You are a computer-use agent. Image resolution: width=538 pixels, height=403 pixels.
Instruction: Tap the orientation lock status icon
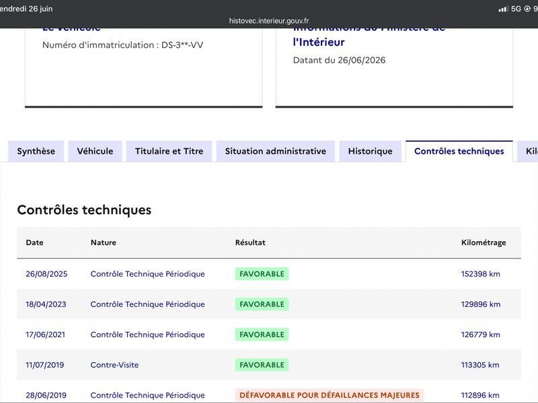527,9
